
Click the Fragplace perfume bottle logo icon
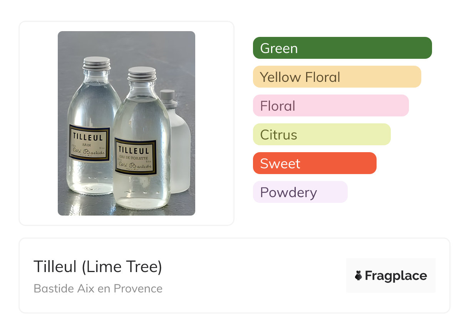(x=358, y=276)
